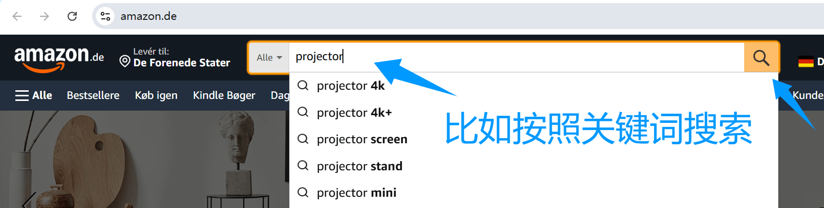Image resolution: width=824 pixels, height=208 pixels.
Task: Open the Bestsellere nav link
Action: (93, 95)
